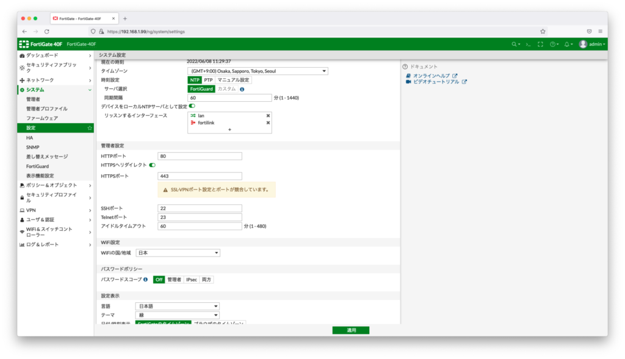This screenshot has height=359, width=625.
Task: Click the 適用 button
Action: coord(351,330)
